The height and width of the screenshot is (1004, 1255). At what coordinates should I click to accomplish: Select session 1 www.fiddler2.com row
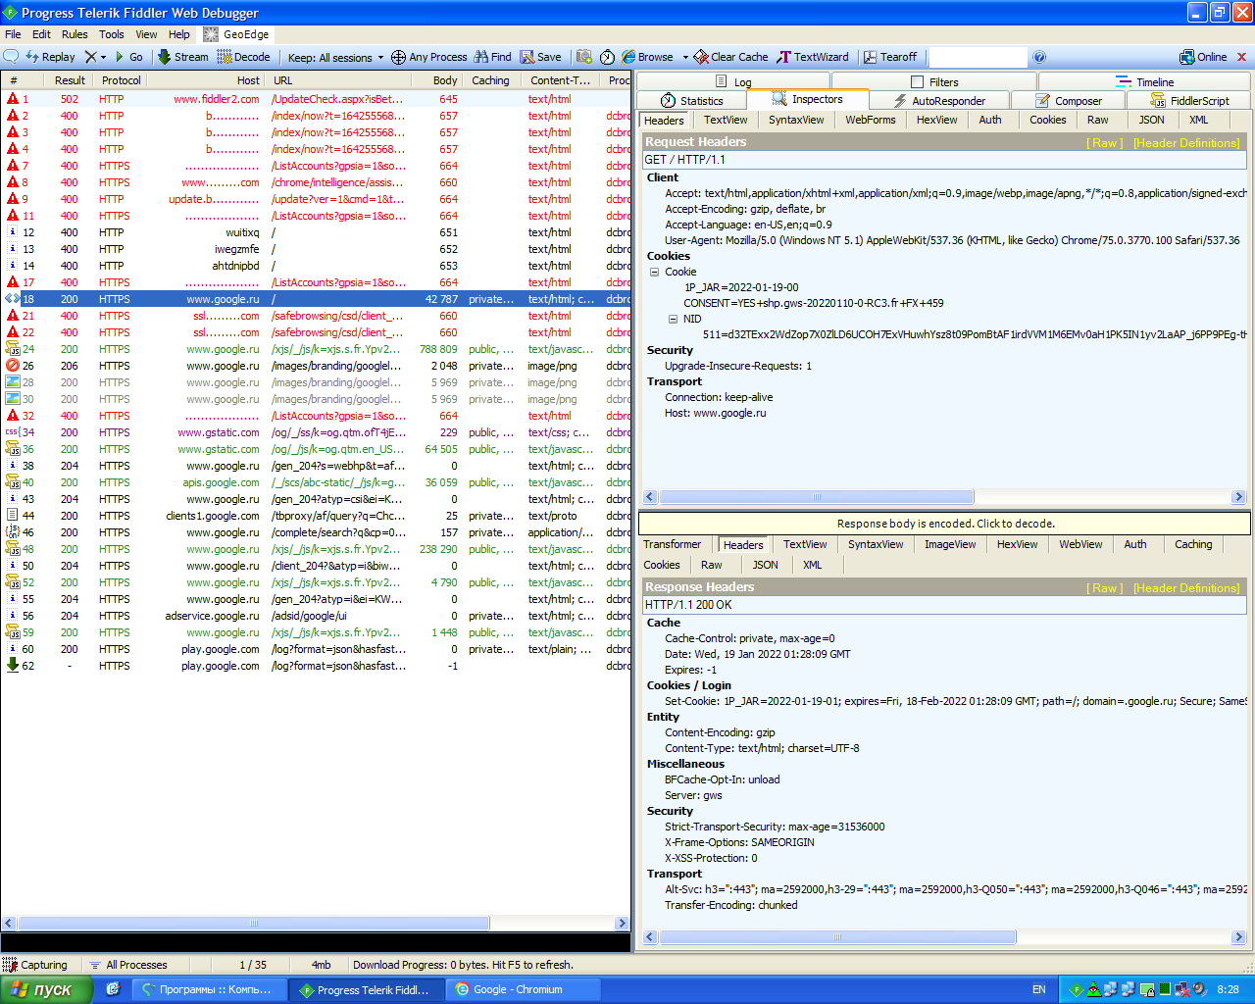[x=316, y=99]
